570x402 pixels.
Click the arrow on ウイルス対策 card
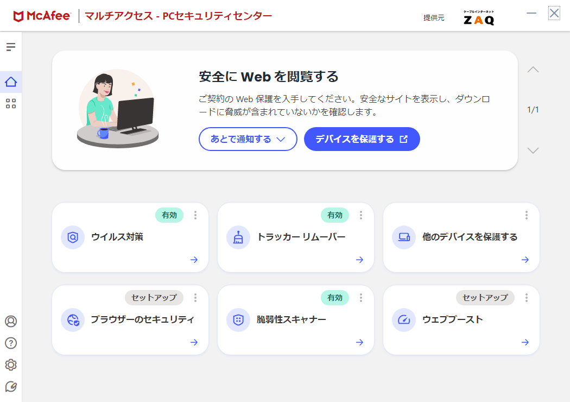pos(194,260)
